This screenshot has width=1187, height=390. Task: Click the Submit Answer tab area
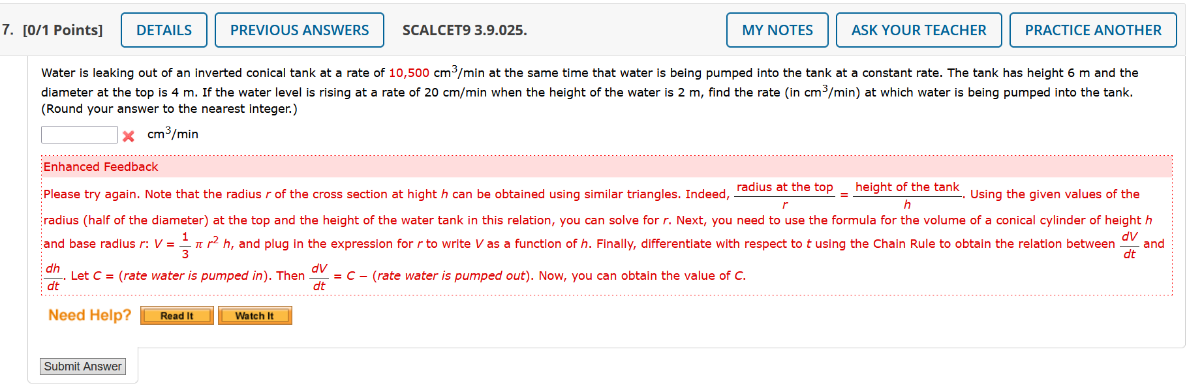coord(82,366)
